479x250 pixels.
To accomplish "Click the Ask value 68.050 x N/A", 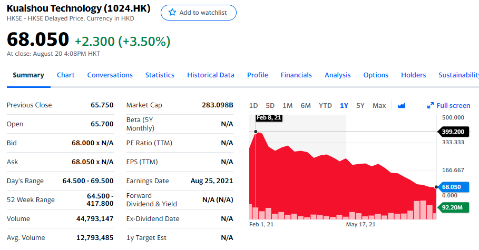I will pyautogui.click(x=93, y=162).
